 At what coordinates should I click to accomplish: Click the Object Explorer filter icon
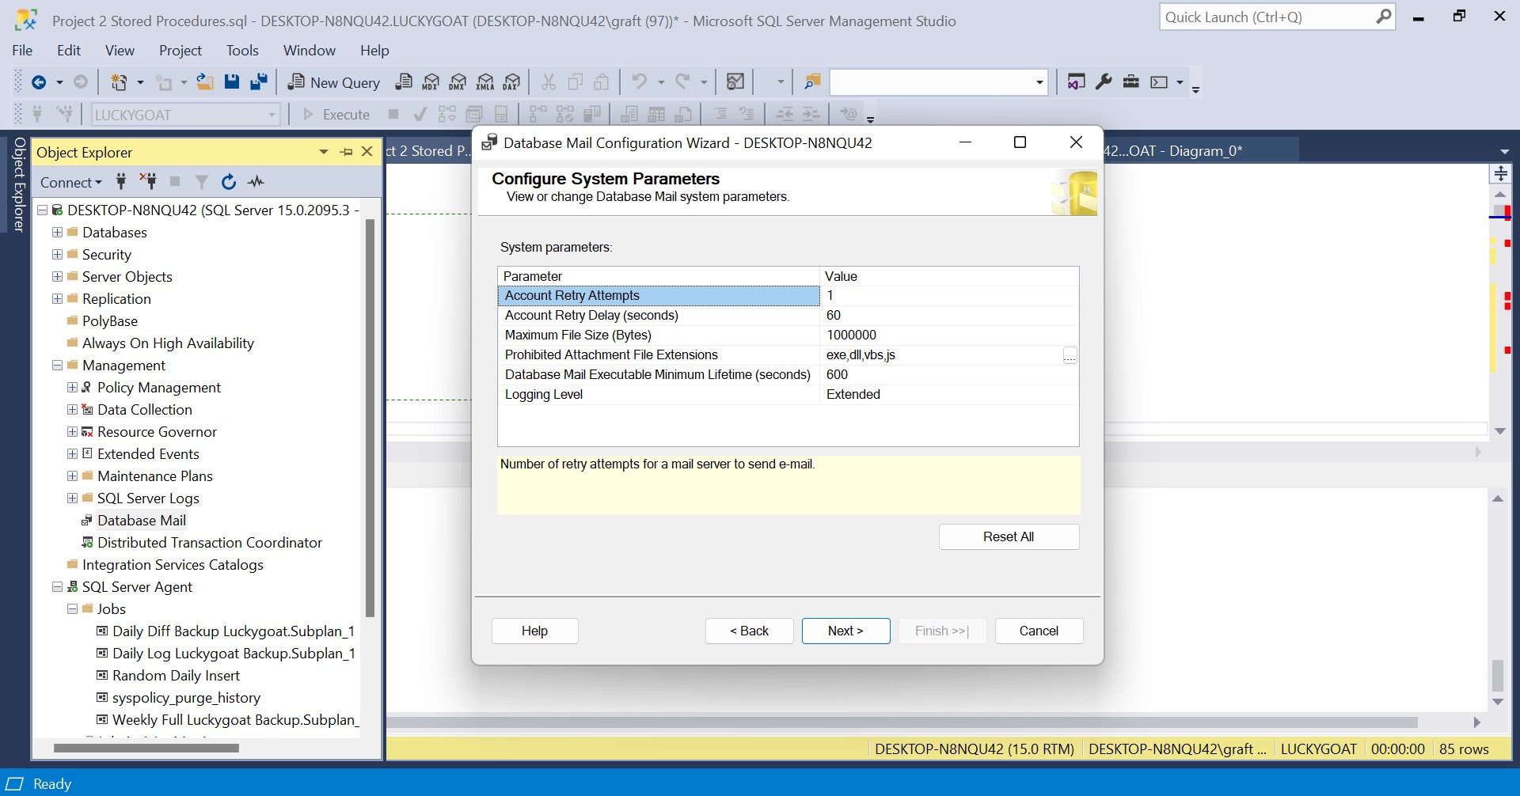pos(202,183)
